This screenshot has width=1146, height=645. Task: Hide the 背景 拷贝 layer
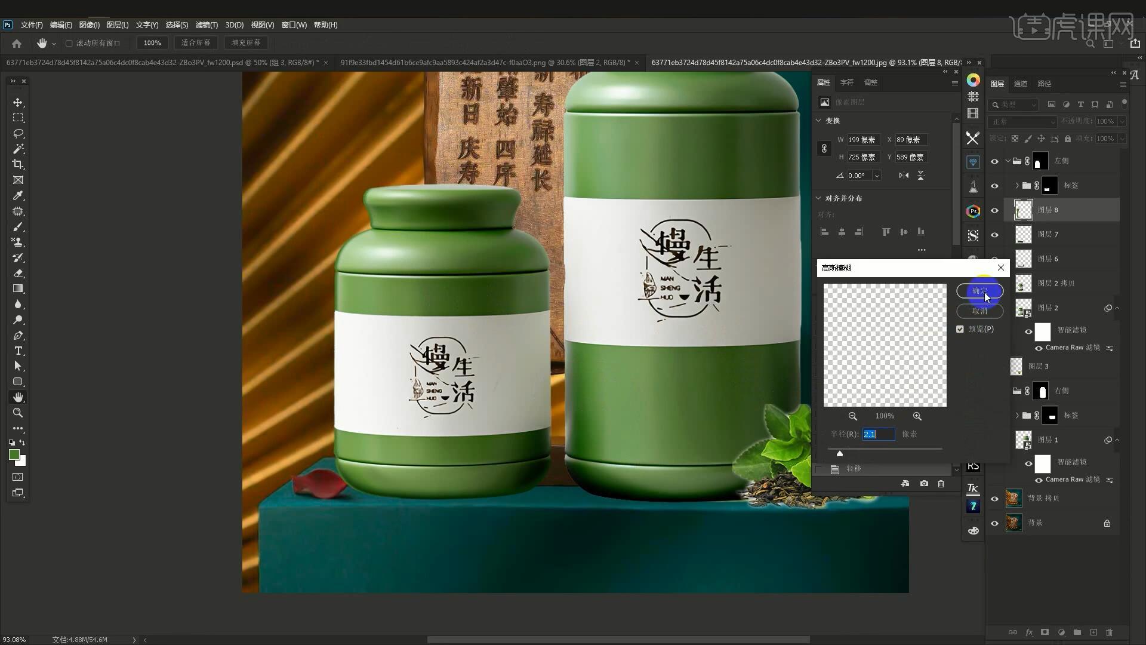click(994, 499)
